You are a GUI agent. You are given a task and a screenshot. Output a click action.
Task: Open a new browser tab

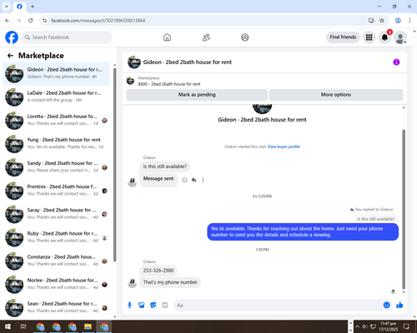pos(33,7)
